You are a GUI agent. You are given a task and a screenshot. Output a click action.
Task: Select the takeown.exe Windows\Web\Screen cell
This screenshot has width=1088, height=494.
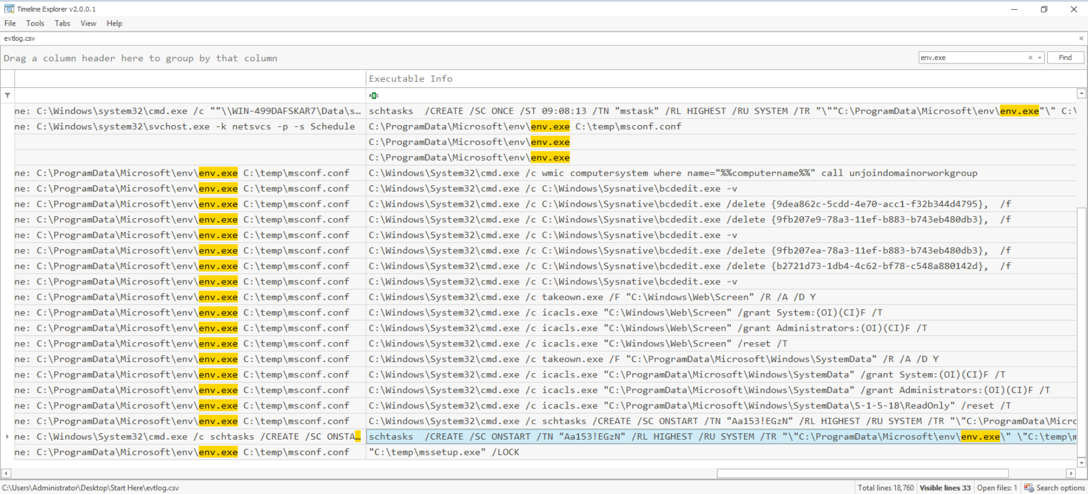coord(721,297)
